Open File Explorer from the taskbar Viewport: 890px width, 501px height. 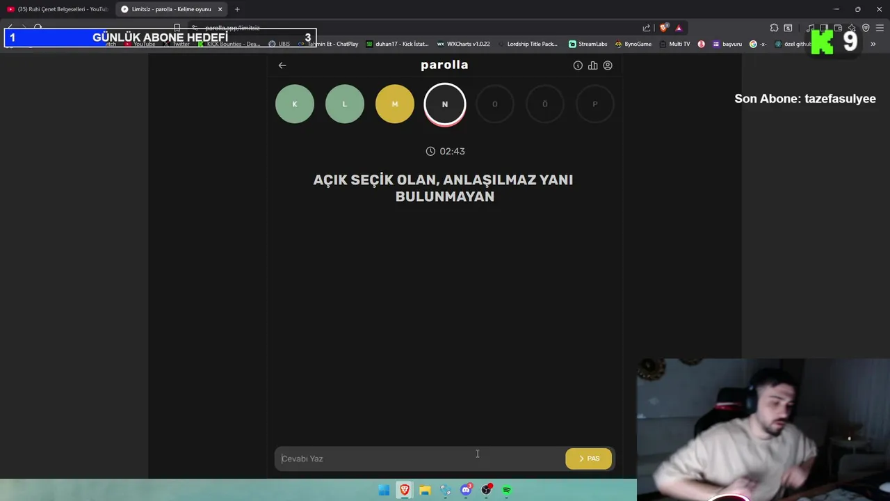pyautogui.click(x=425, y=491)
